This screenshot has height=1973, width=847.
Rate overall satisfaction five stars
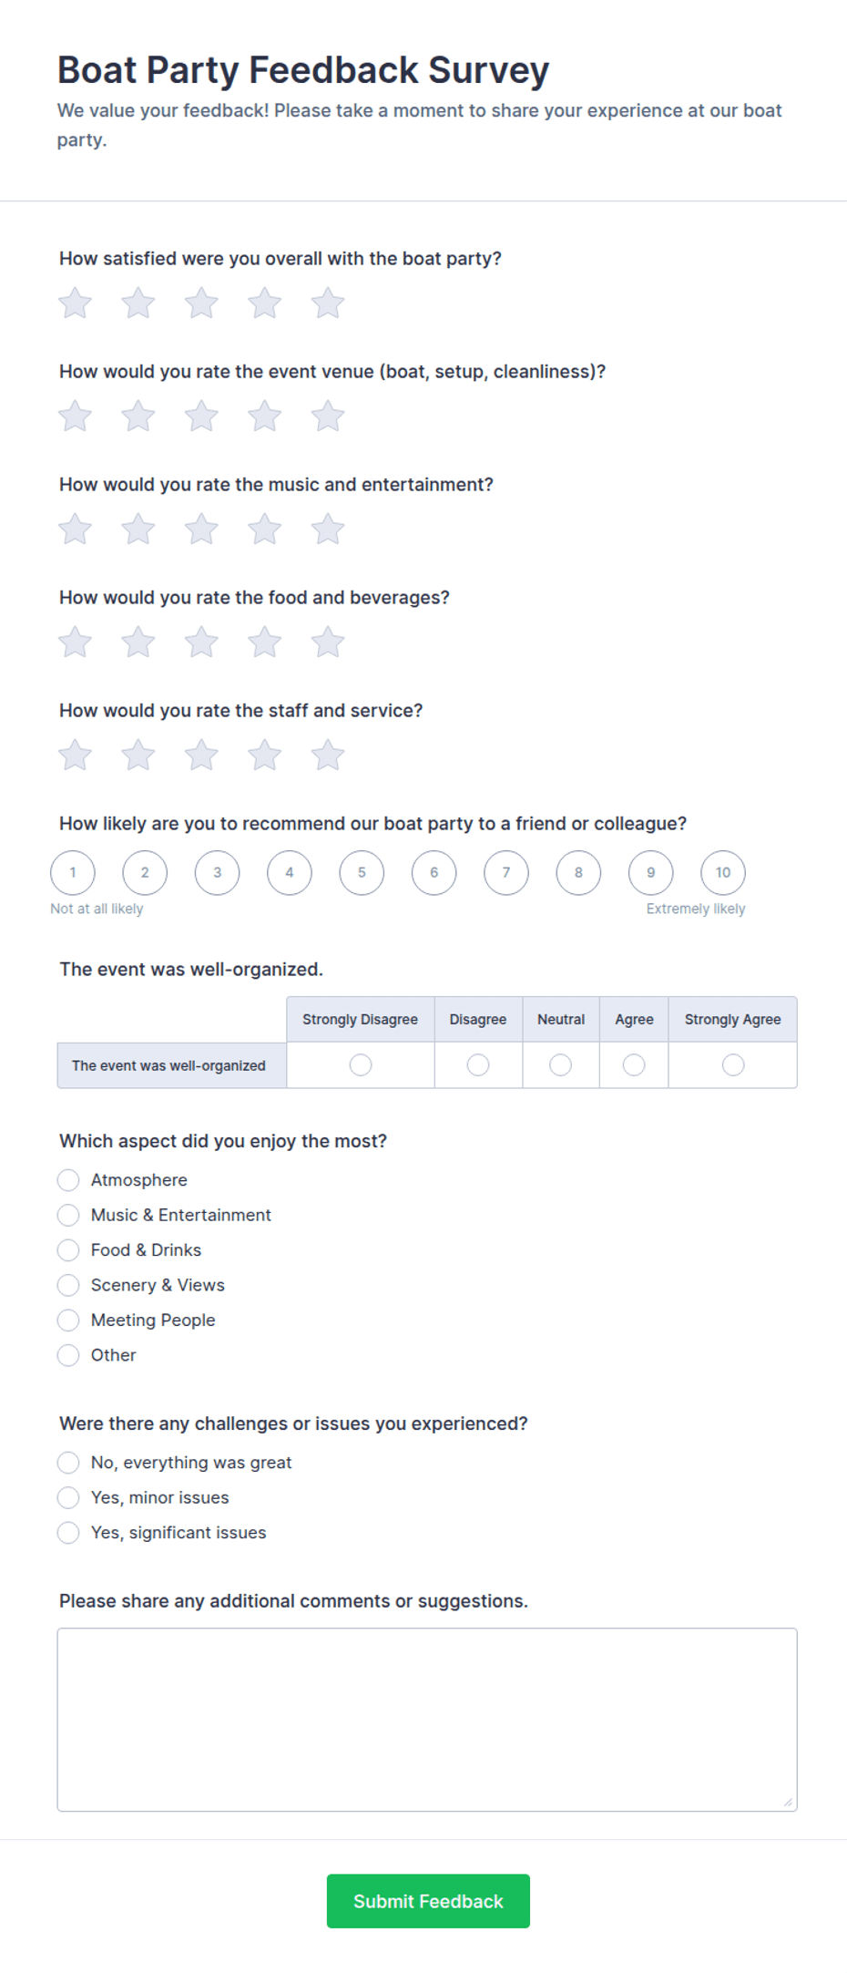point(328,303)
